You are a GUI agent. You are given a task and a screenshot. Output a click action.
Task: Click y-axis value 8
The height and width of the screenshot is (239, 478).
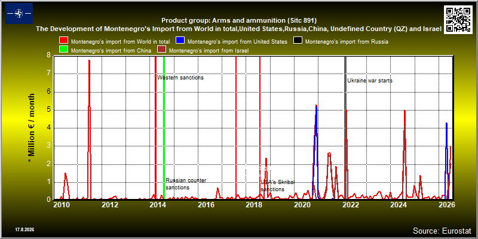[48, 56]
